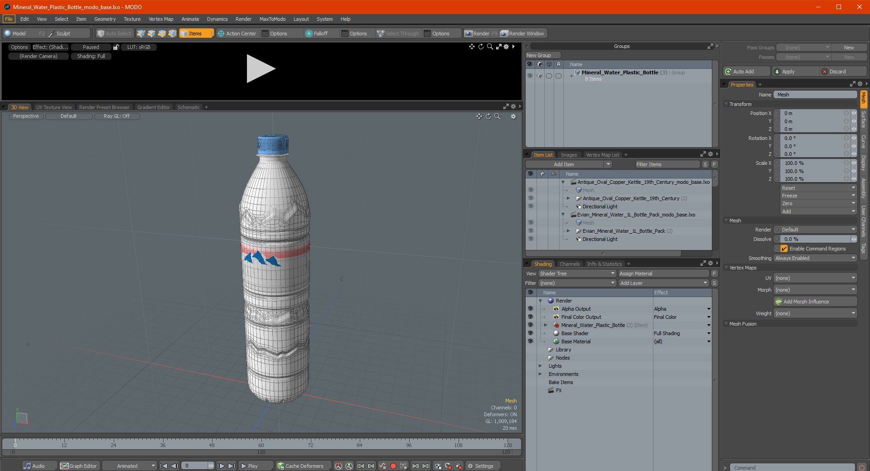Step to previous frame
Viewport: 870px width, 471px height.
click(174, 466)
